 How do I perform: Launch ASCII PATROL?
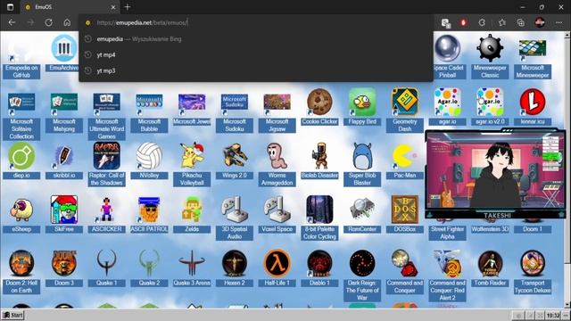tap(149, 215)
